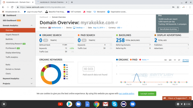
Task: Click the browser back arrow
Action: (x=3, y=7)
